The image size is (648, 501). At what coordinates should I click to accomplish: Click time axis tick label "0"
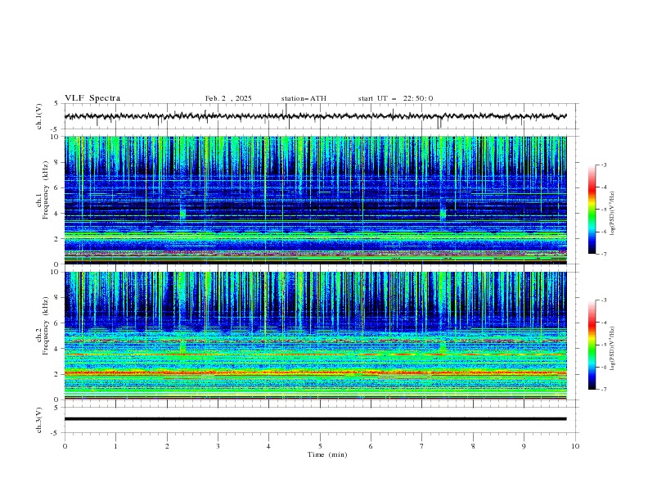coord(65,446)
